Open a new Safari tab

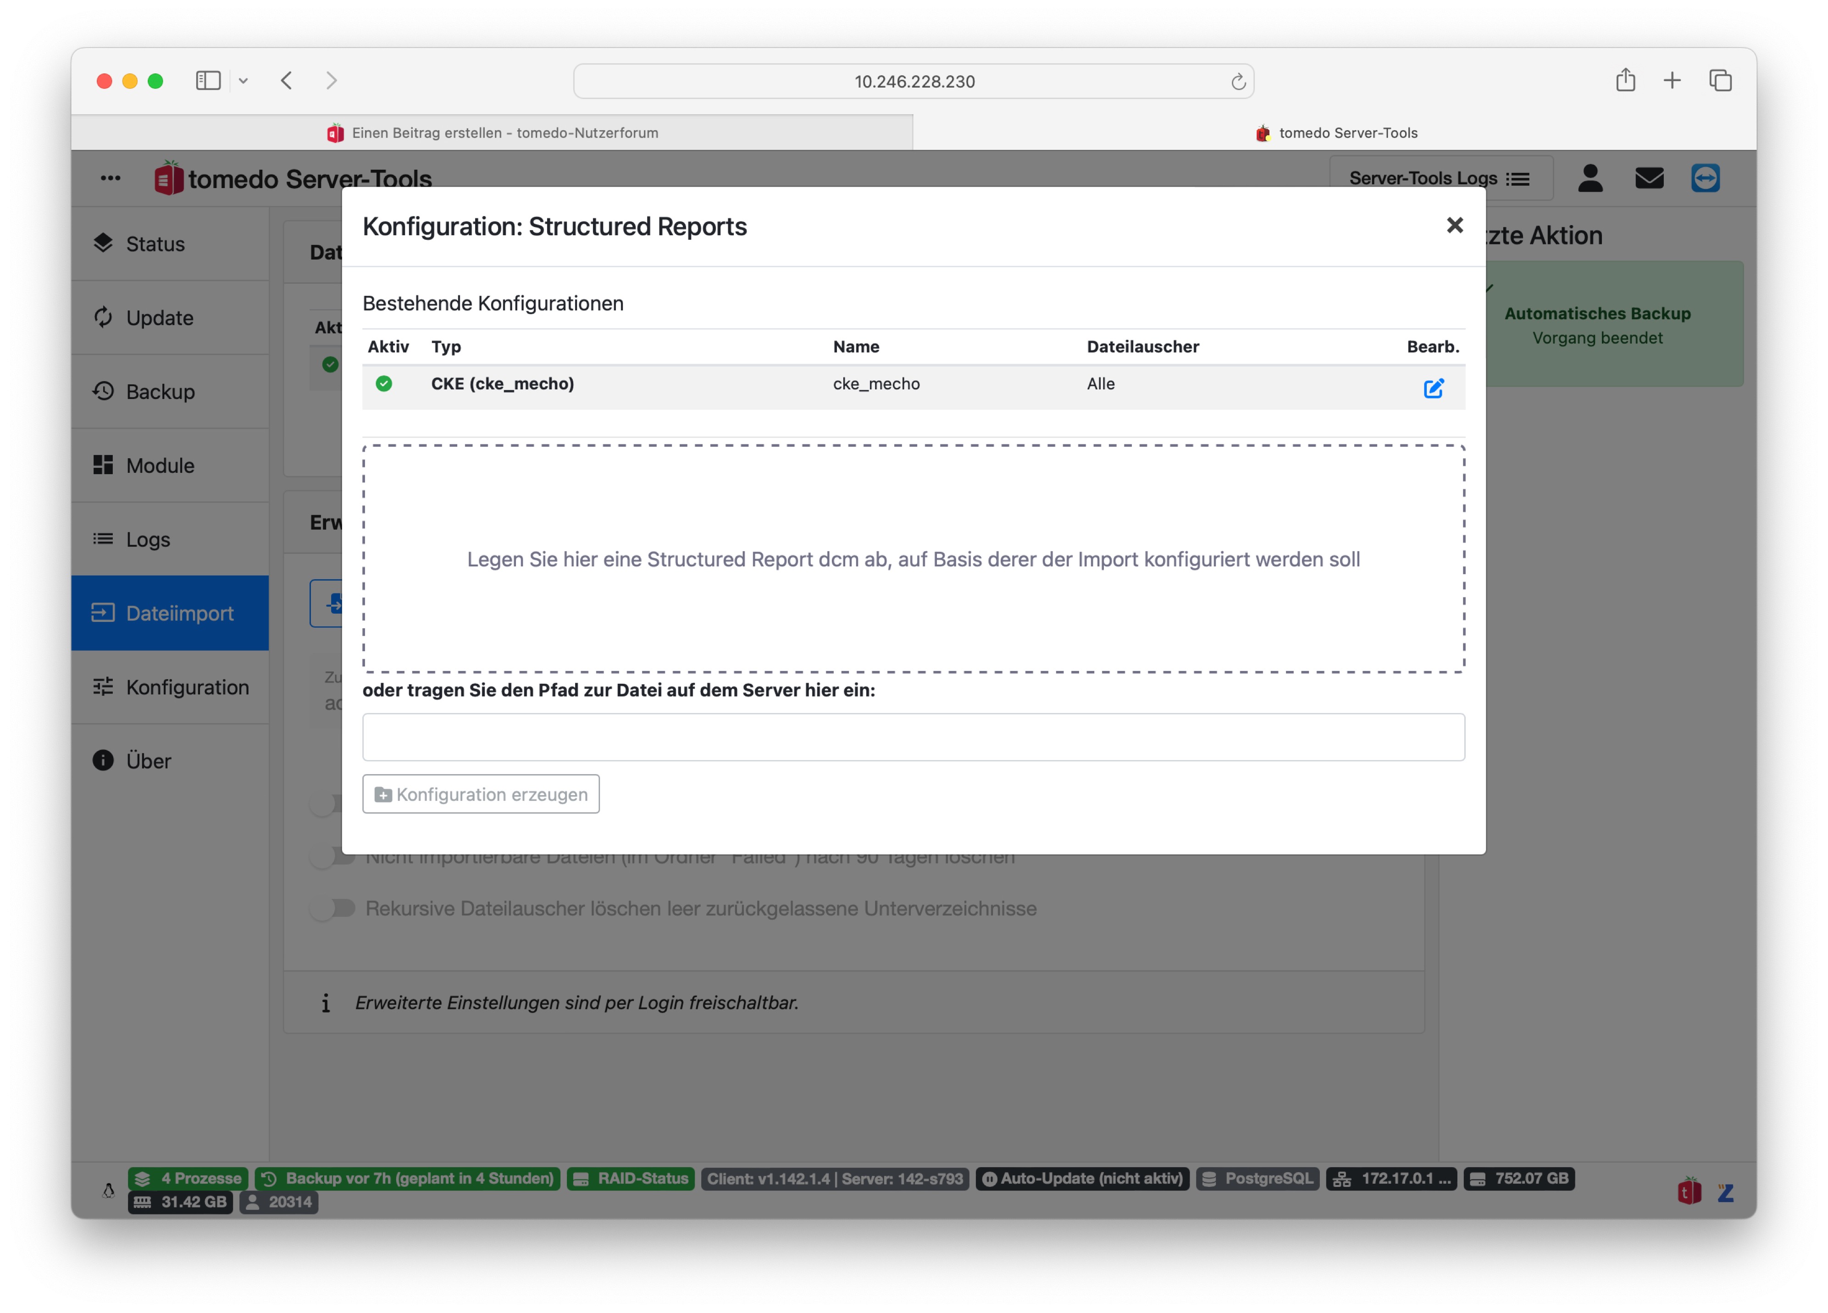click(x=1672, y=81)
